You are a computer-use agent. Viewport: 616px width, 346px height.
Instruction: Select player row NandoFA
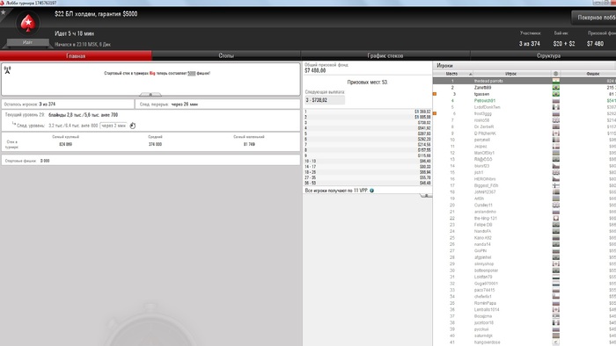[524, 231]
